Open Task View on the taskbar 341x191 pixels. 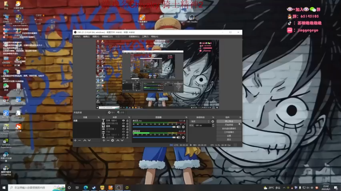click(77, 188)
